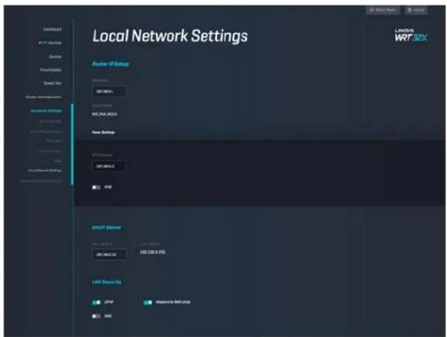The width and height of the screenshot is (447, 337).
Task: Open Devices in the sidebar
Action: 55,56
